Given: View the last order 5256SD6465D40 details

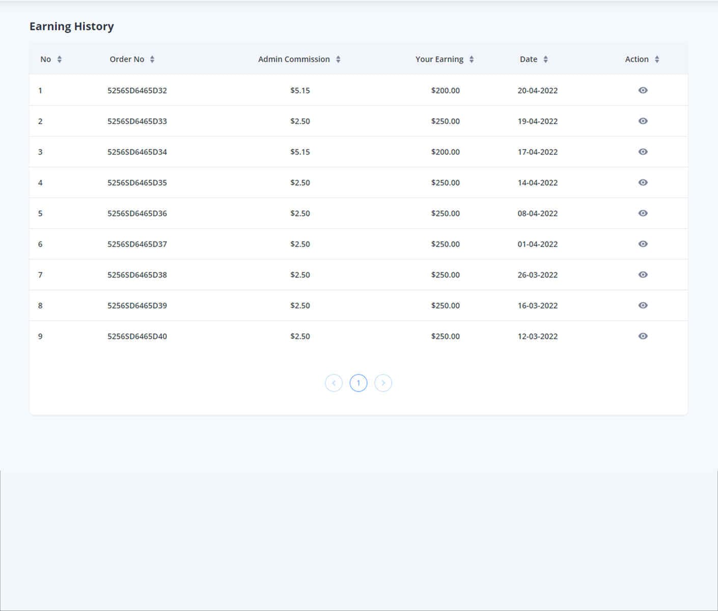Looking at the screenshot, I should pyautogui.click(x=643, y=336).
